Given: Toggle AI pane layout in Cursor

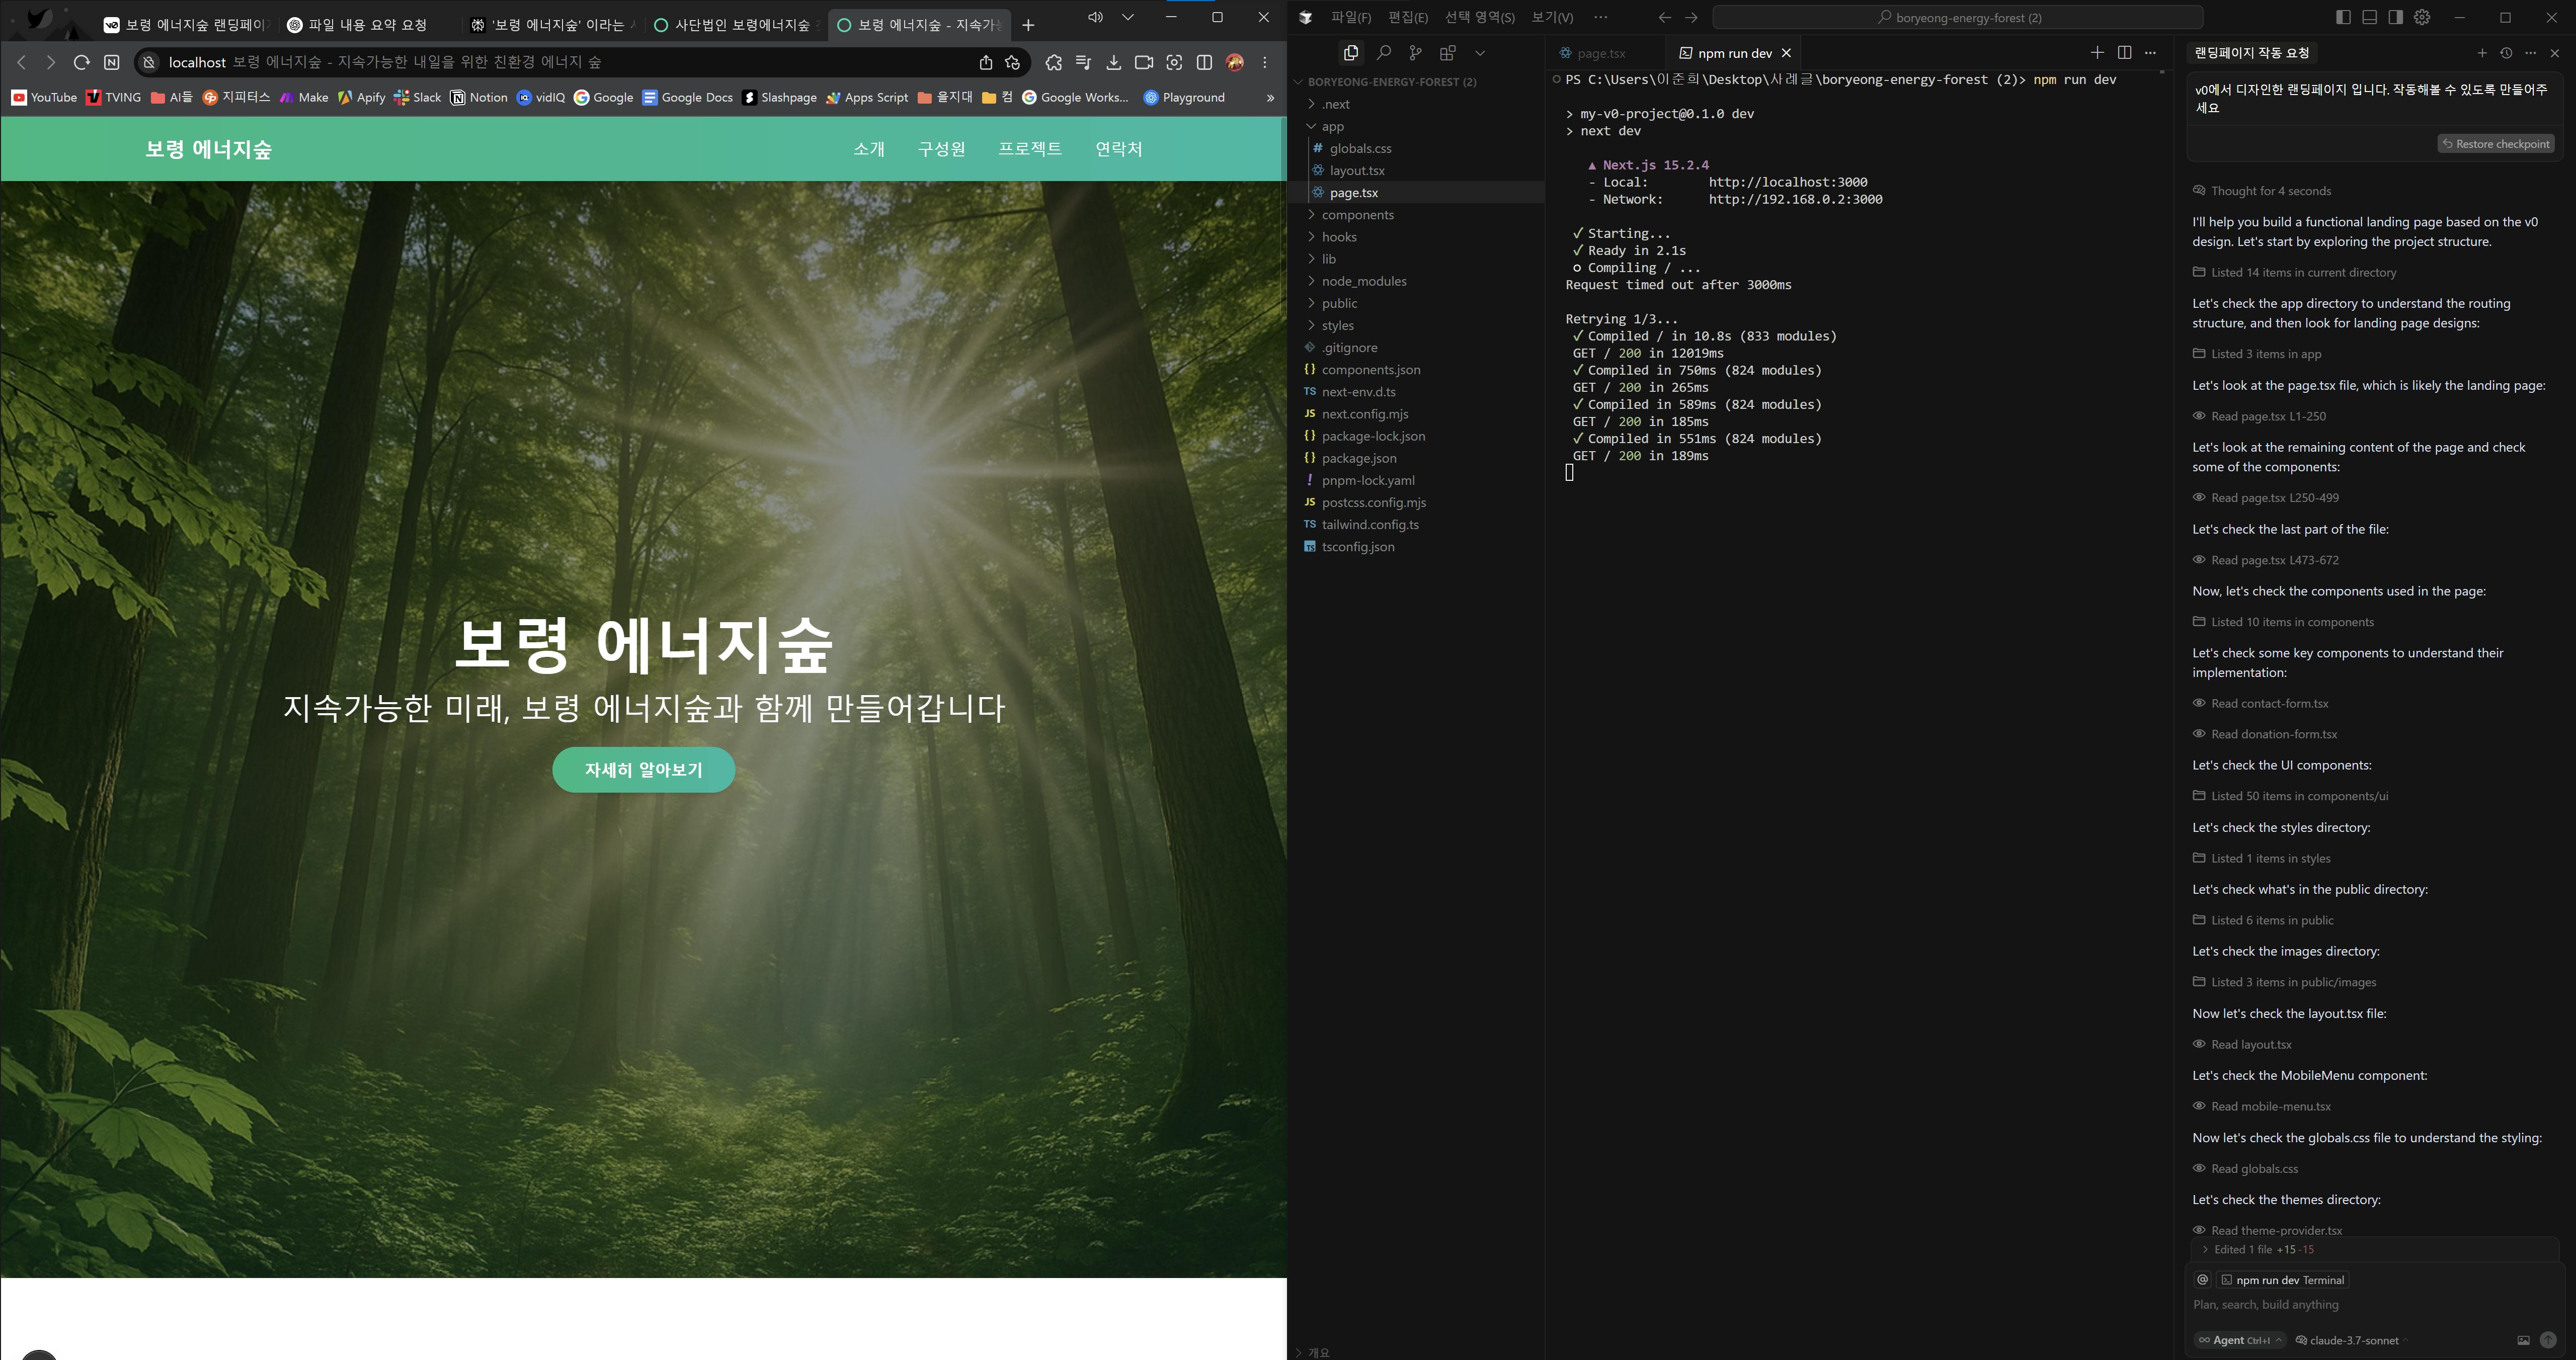Looking at the screenshot, I should tap(2395, 17).
